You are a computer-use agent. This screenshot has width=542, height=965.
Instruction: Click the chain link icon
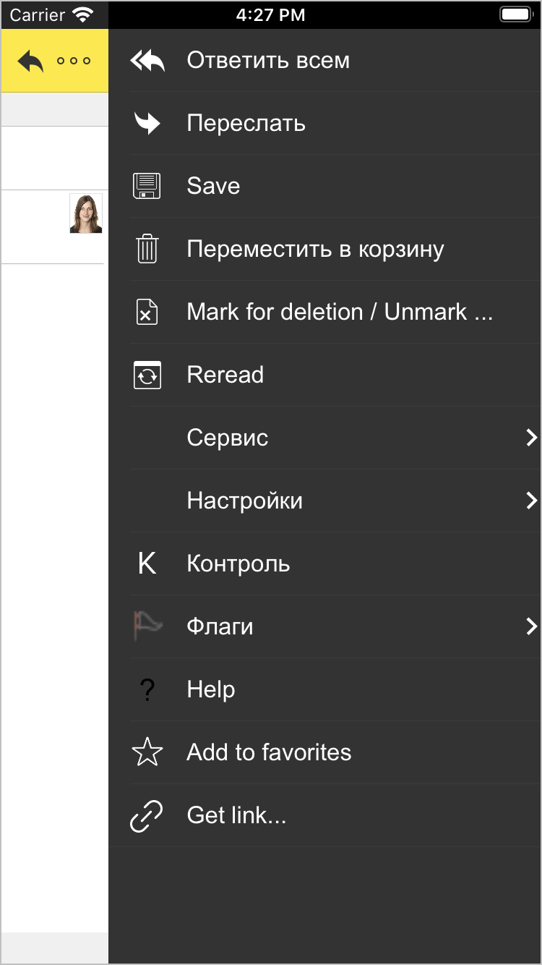(x=147, y=815)
